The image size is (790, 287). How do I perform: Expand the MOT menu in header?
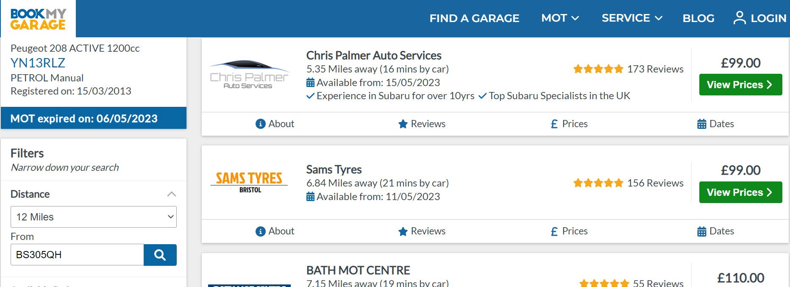pyautogui.click(x=560, y=18)
